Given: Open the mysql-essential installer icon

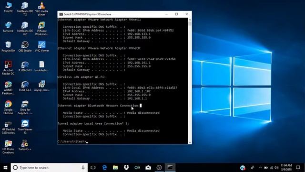Looking at the screenshot, I should (41, 86).
